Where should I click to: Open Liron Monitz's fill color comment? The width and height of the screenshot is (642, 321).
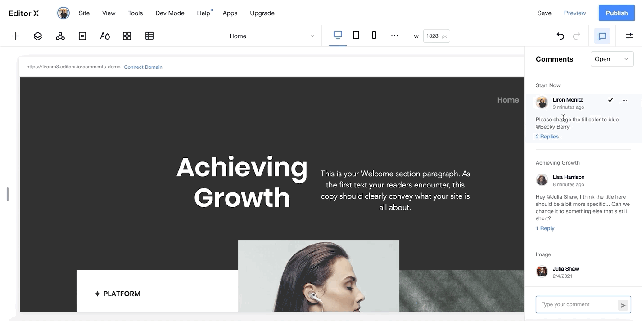click(x=577, y=123)
